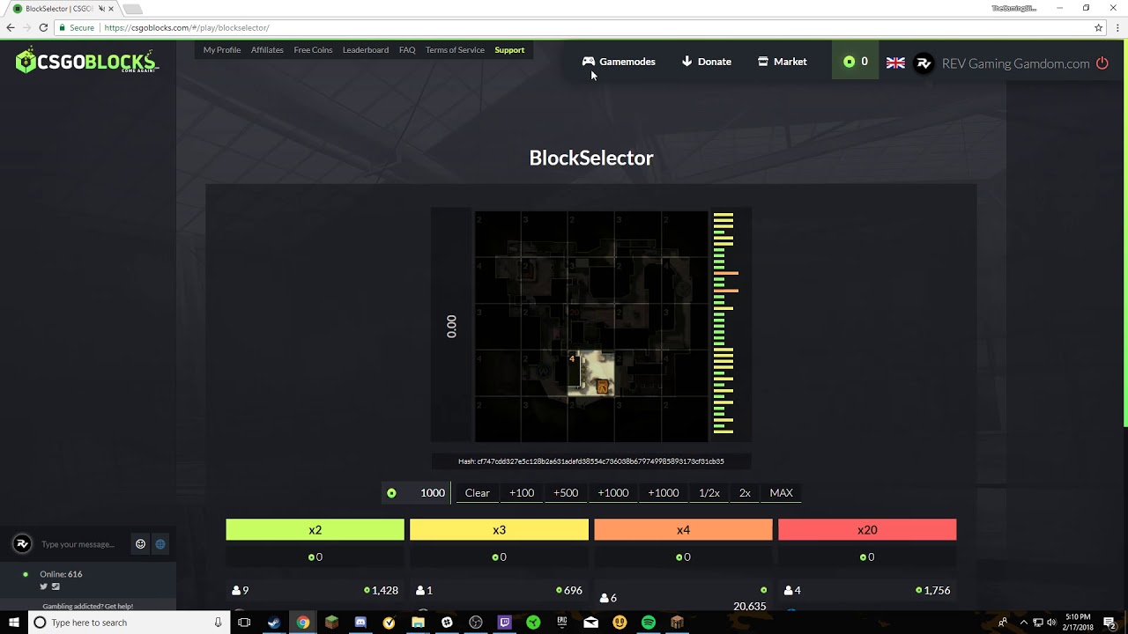The width and height of the screenshot is (1128, 634).
Task: Open the Affiliates link
Action: pyautogui.click(x=267, y=50)
